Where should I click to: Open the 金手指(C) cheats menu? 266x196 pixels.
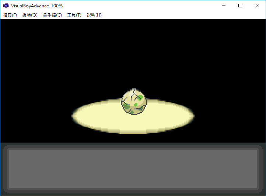[x=52, y=15]
